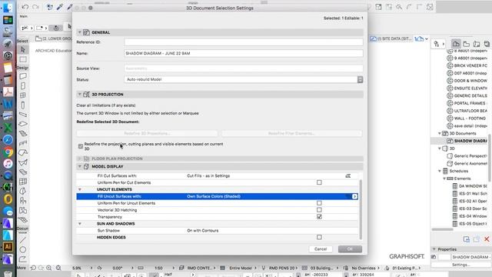
Task: Choose the Window tool in toolbox
Action: click(x=22, y=95)
